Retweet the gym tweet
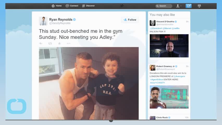The image size is (222, 125). 50,43
